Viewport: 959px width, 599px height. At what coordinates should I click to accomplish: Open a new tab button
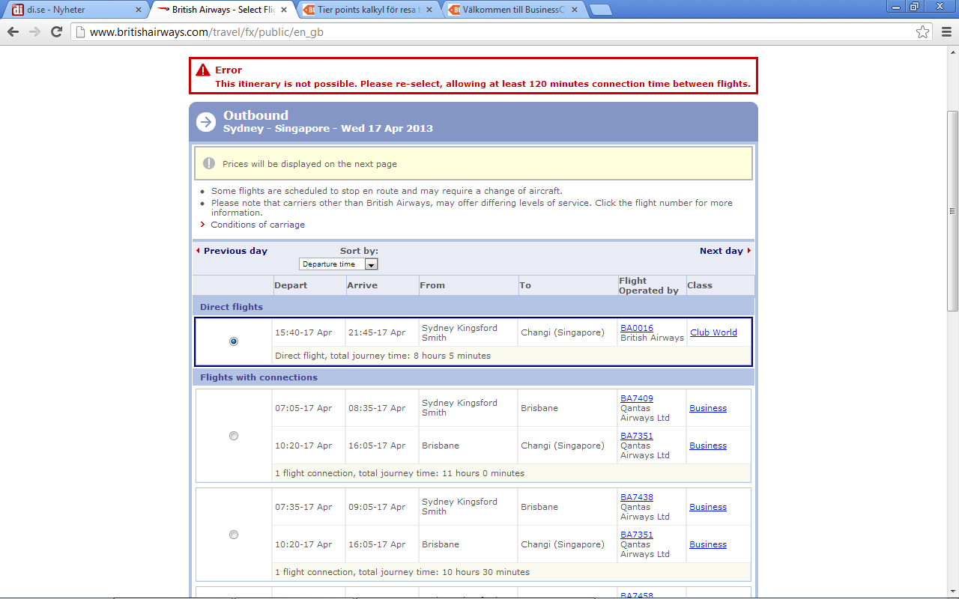click(600, 10)
